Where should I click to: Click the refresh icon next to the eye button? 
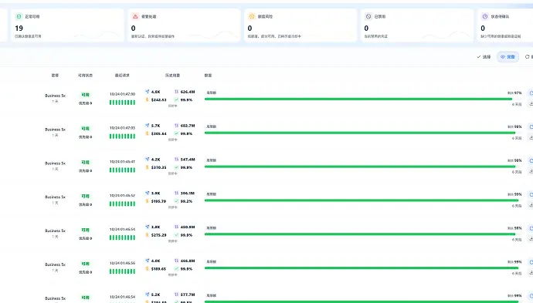click(x=528, y=56)
